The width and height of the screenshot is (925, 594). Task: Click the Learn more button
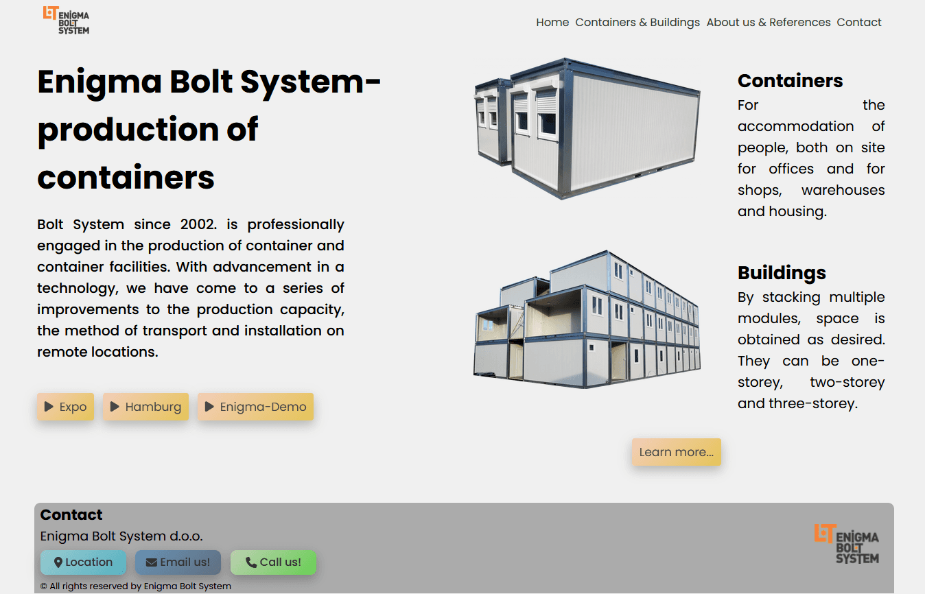677,452
